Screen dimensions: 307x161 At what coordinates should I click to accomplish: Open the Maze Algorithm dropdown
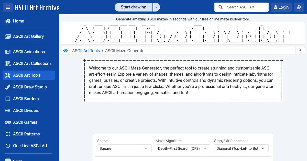[183, 148]
